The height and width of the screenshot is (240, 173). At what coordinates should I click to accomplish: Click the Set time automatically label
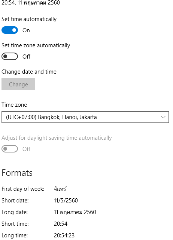pos(29,19)
